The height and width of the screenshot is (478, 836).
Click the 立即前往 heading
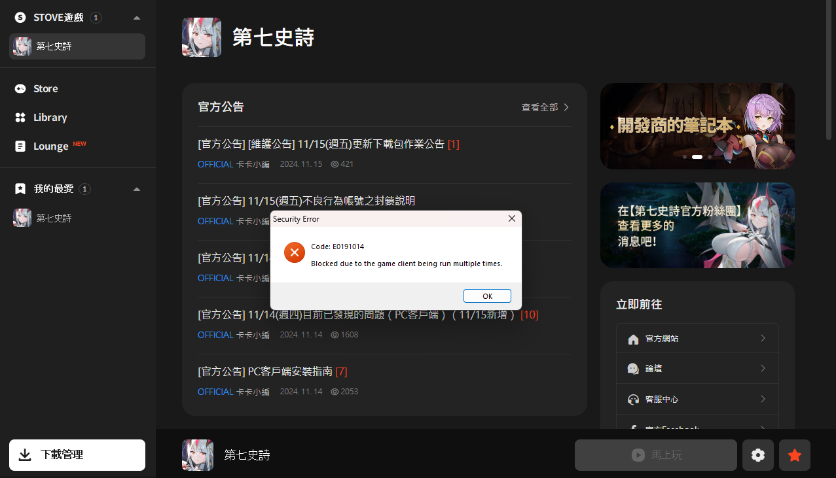639,304
